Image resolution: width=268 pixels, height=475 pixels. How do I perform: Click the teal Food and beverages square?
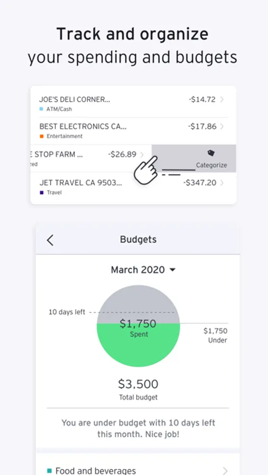click(x=50, y=471)
